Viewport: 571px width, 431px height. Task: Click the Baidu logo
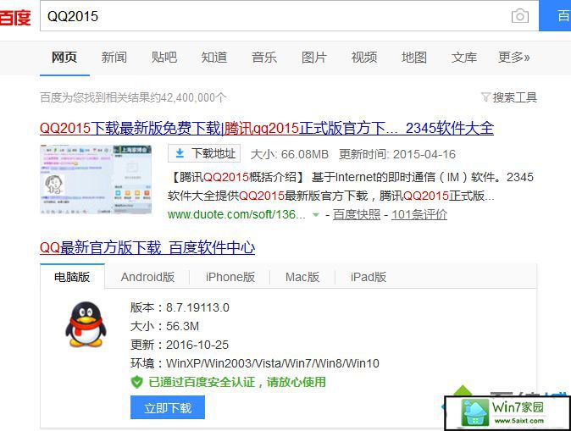coord(15,17)
